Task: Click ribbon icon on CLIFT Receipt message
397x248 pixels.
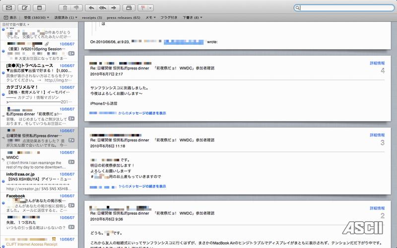Action: point(54,239)
